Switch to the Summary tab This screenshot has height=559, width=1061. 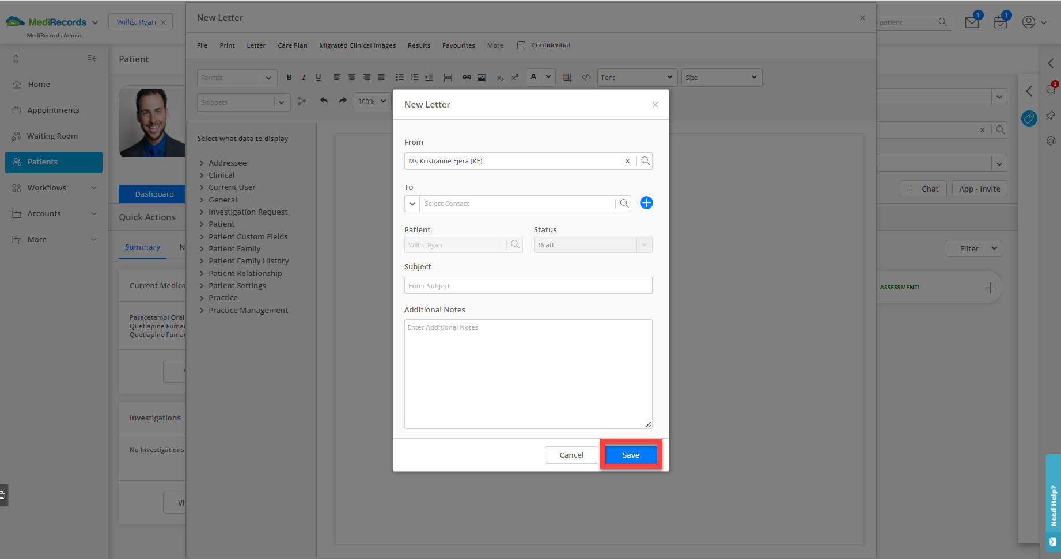click(142, 247)
